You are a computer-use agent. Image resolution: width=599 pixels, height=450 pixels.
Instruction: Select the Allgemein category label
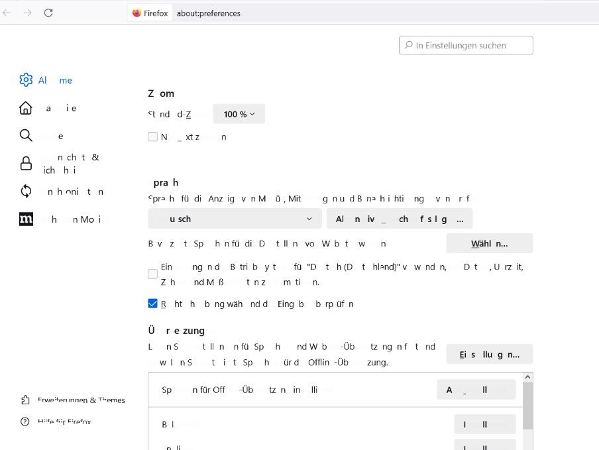click(x=55, y=80)
